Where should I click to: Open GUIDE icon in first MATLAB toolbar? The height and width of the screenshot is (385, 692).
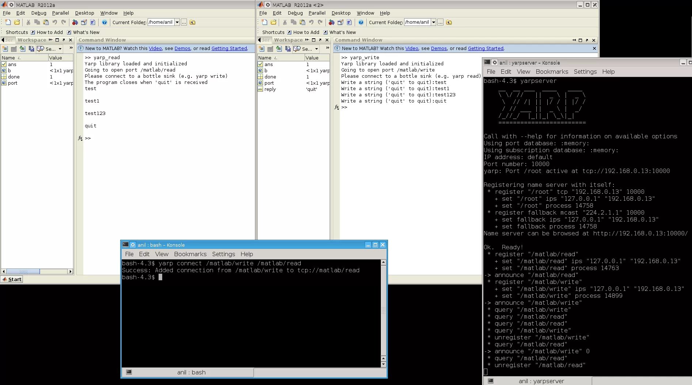click(x=84, y=22)
